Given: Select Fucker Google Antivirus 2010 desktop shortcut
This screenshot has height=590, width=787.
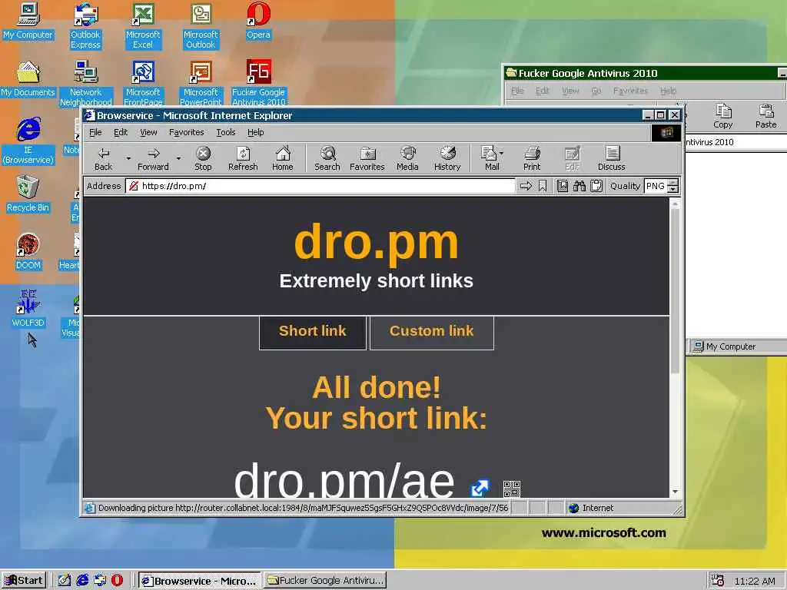Looking at the screenshot, I should point(258,83).
